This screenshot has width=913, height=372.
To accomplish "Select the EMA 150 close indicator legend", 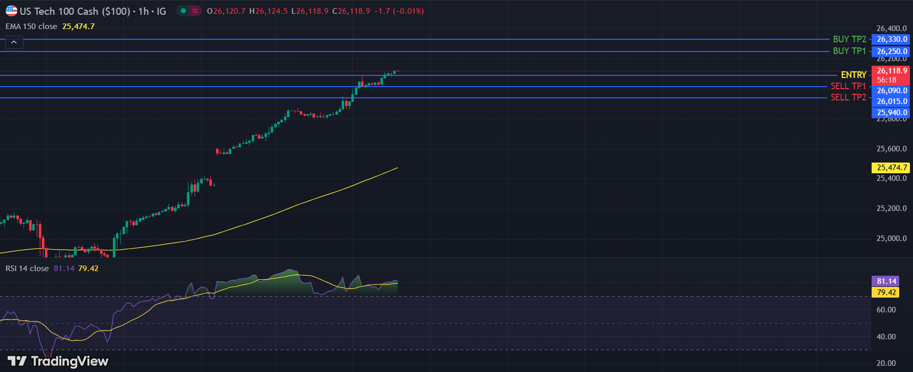I will (x=32, y=26).
